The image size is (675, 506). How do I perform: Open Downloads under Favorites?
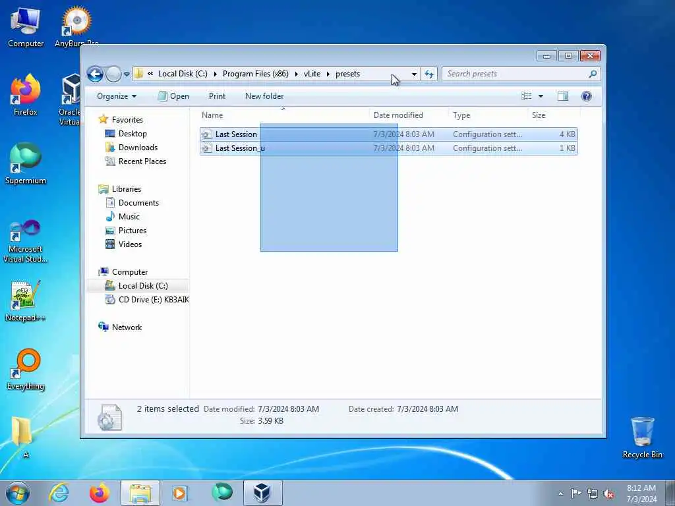138,147
